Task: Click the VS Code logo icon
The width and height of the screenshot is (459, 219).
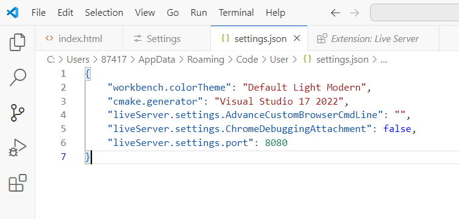Action: pyautogui.click(x=13, y=13)
